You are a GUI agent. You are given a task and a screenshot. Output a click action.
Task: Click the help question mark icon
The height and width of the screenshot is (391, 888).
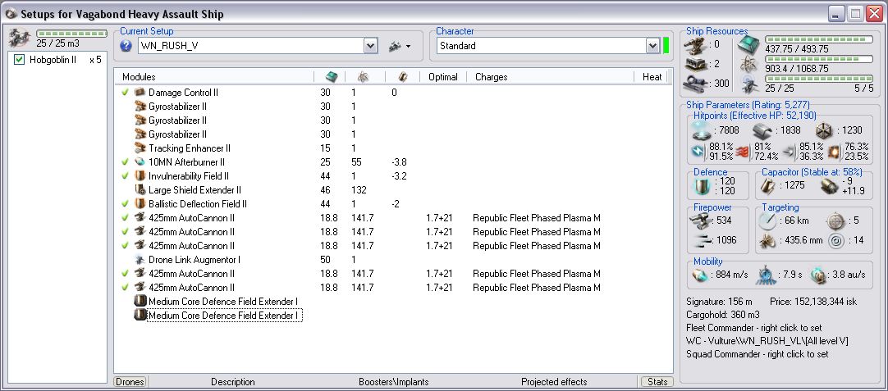[127, 47]
